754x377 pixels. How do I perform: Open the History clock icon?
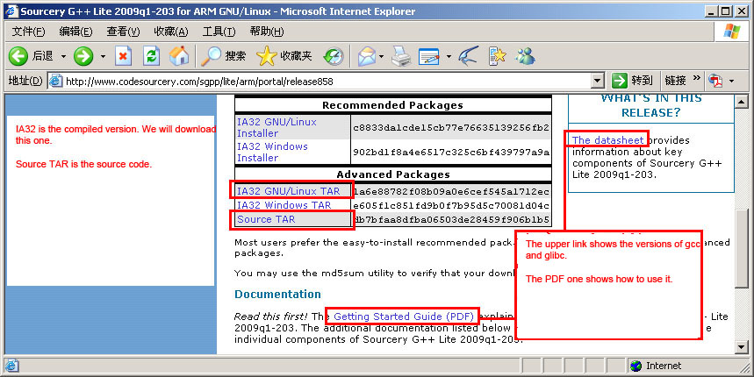coord(334,56)
